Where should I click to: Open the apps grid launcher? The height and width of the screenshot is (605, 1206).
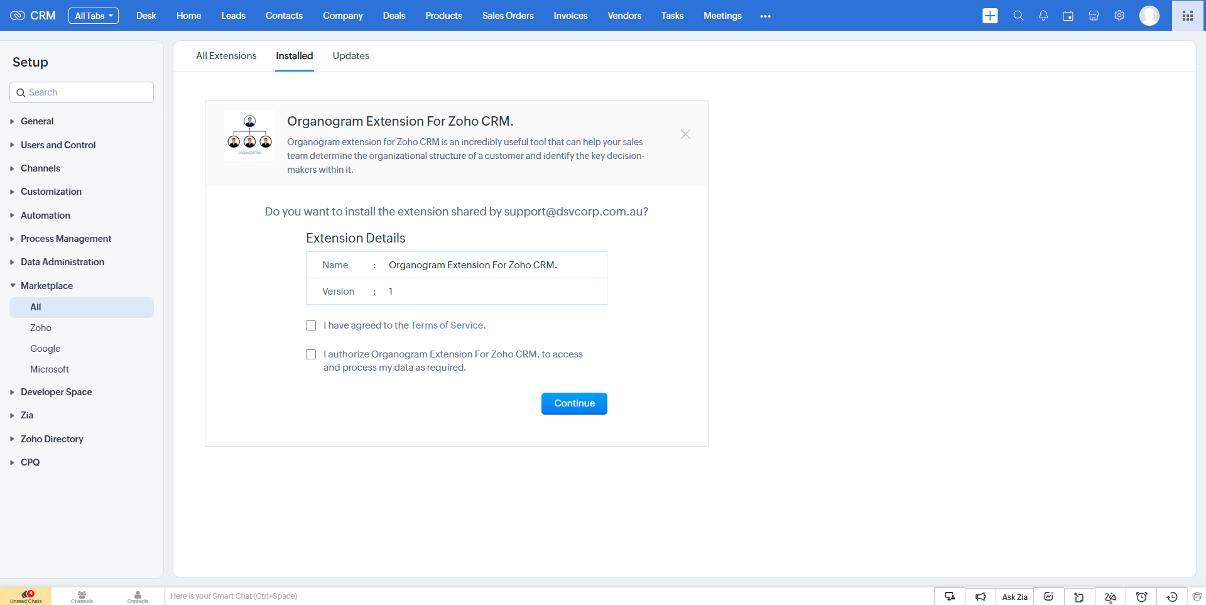(1188, 16)
